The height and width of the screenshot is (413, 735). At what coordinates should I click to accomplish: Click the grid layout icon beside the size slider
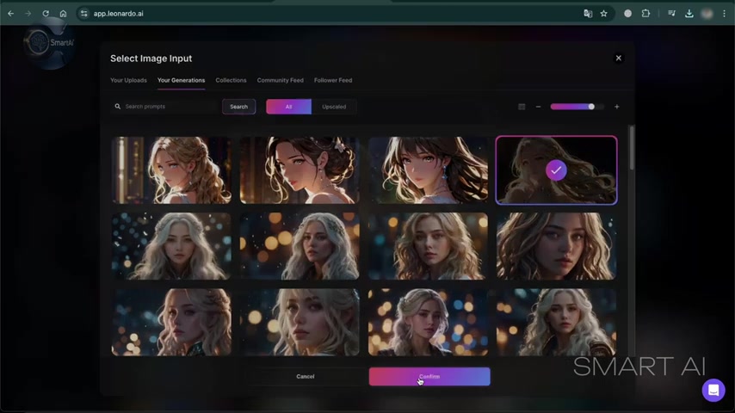coord(522,107)
